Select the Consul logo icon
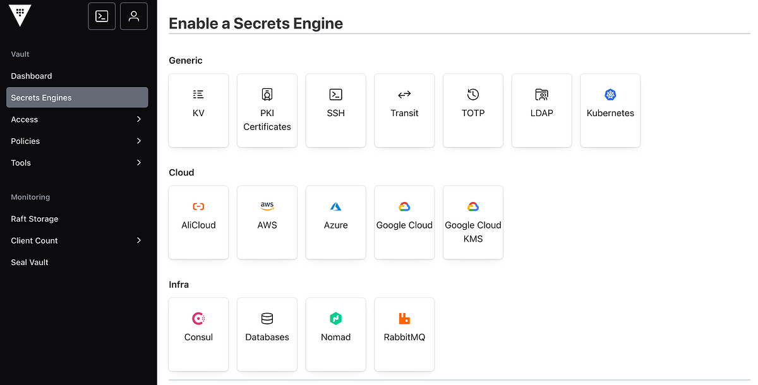This screenshot has width=758, height=385. (198, 319)
